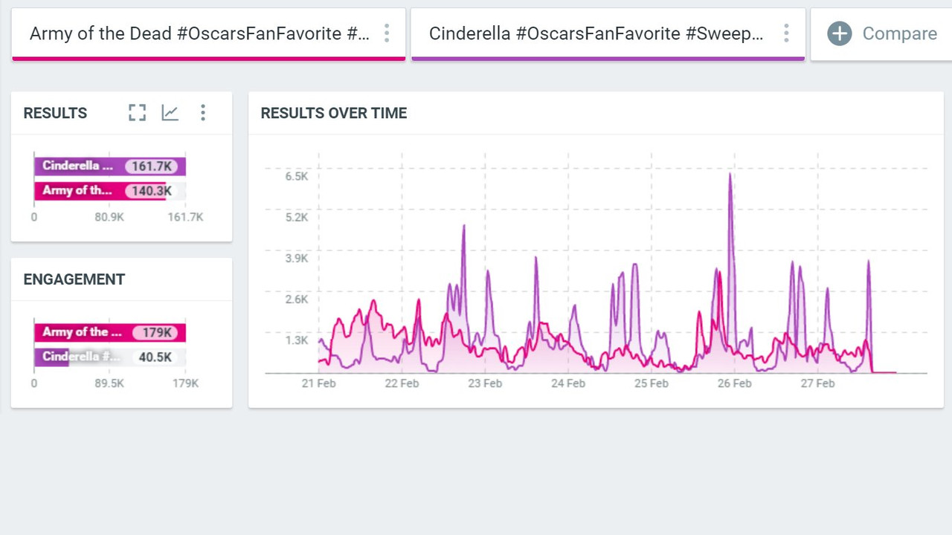Image resolution: width=952 pixels, height=535 pixels.
Task: Switch Results widget to line chart view
Action: pyautogui.click(x=170, y=113)
